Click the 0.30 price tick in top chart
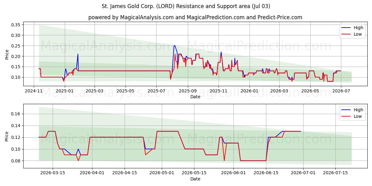 [16, 35]
